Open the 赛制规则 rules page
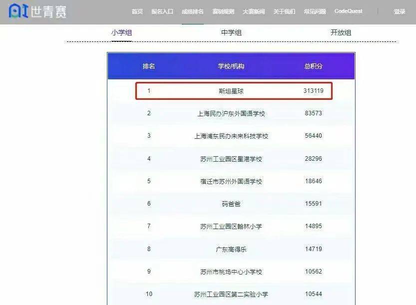The width and height of the screenshot is (416, 305). [x=223, y=11]
